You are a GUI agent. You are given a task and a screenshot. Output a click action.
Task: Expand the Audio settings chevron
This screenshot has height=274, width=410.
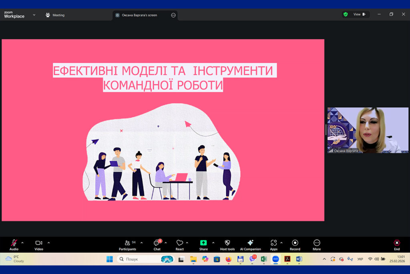click(22, 243)
